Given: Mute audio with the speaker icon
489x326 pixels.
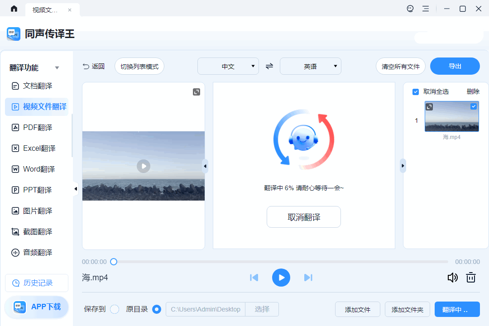Looking at the screenshot, I should pos(452,278).
